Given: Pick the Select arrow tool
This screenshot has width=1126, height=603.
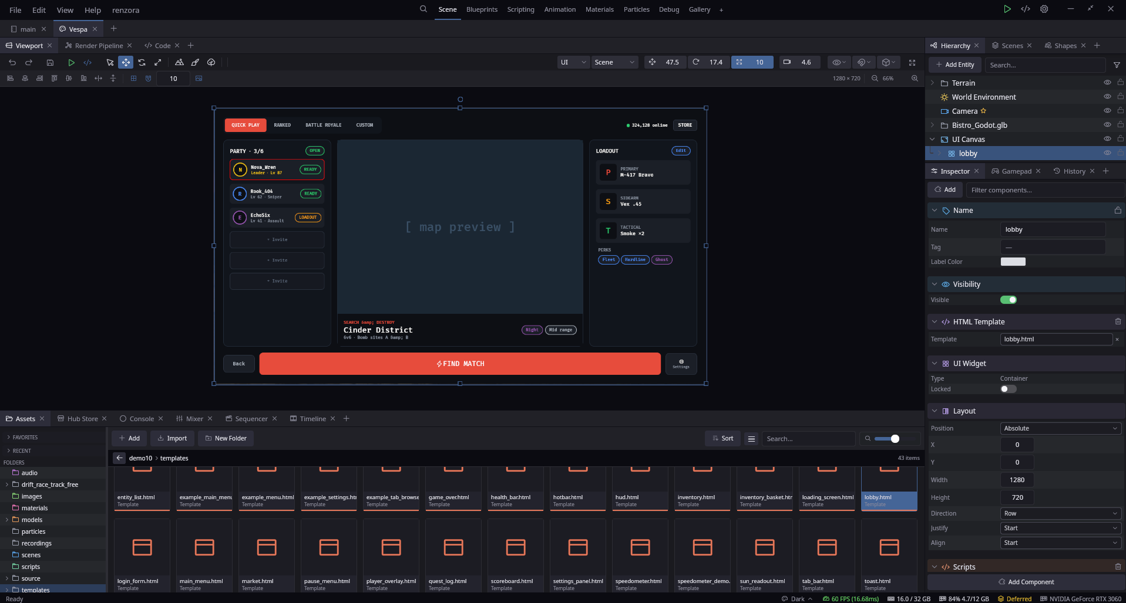Looking at the screenshot, I should coord(110,62).
